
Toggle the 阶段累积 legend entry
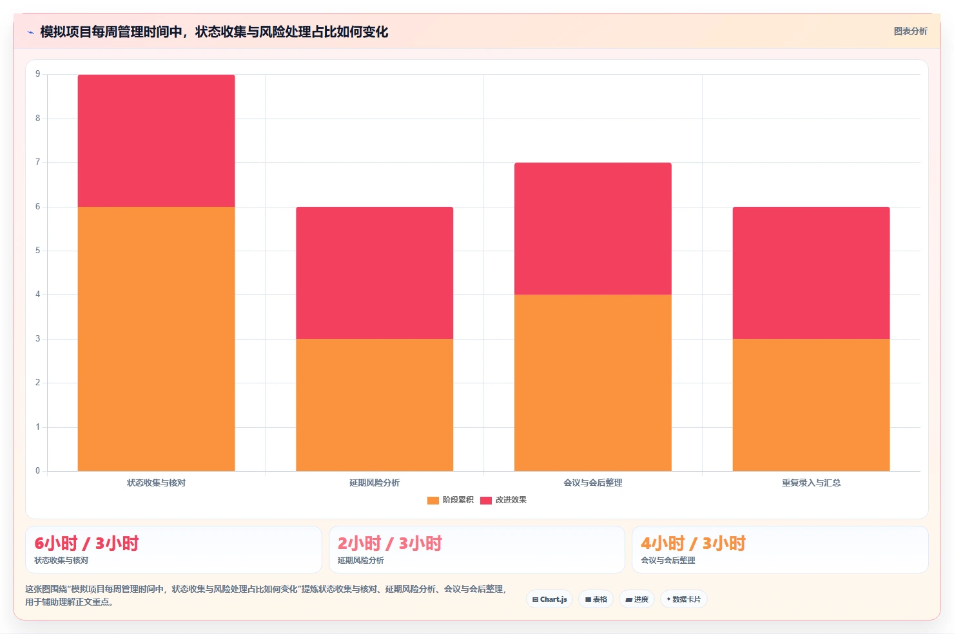coord(451,500)
